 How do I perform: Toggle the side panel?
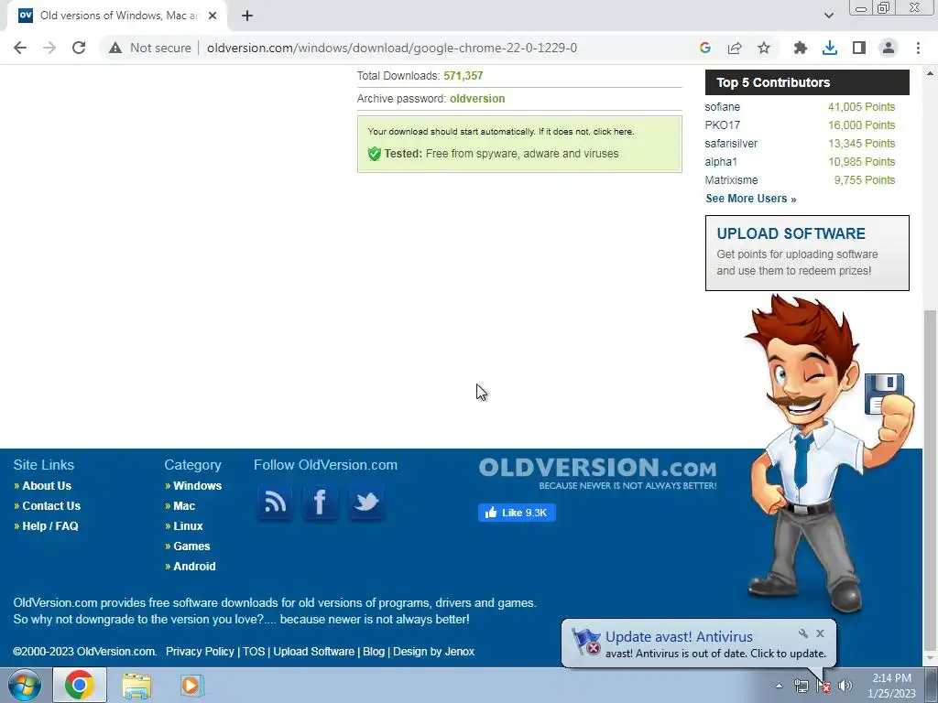[859, 48]
